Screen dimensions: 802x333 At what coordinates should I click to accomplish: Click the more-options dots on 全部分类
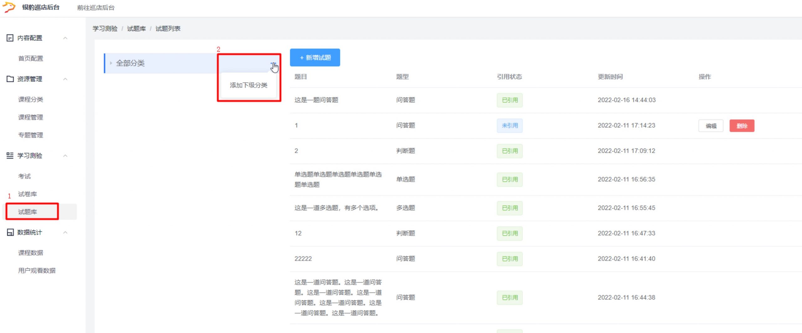pyautogui.click(x=272, y=63)
